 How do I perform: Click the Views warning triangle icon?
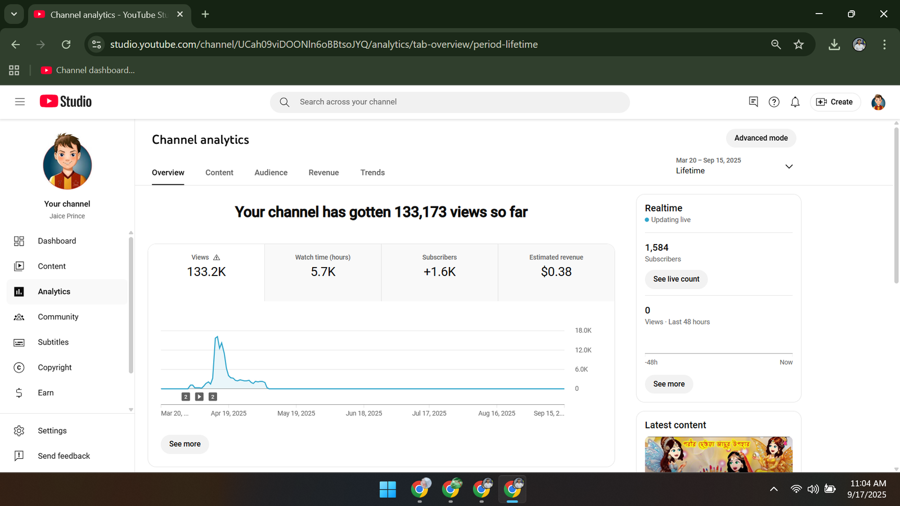tap(217, 257)
